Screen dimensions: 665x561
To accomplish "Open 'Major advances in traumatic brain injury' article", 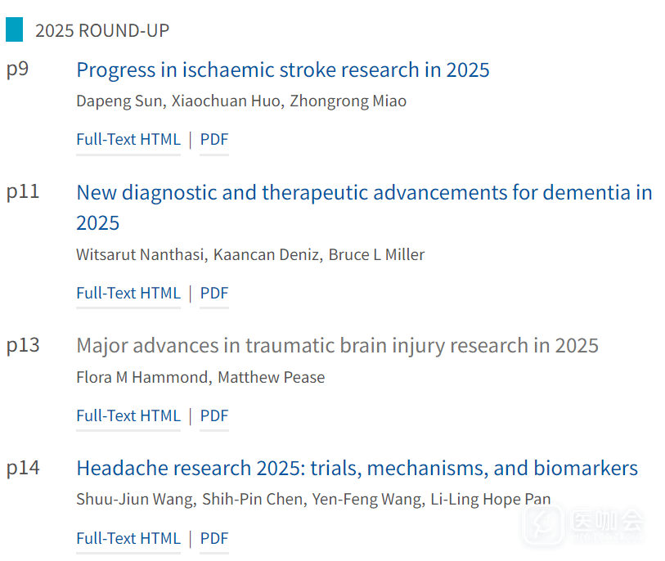I will 337,345.
